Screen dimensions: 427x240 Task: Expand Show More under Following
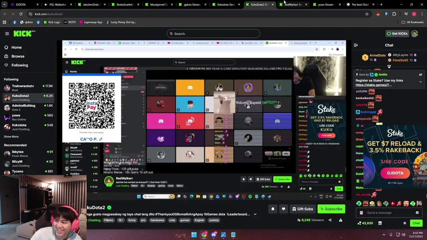point(11,137)
